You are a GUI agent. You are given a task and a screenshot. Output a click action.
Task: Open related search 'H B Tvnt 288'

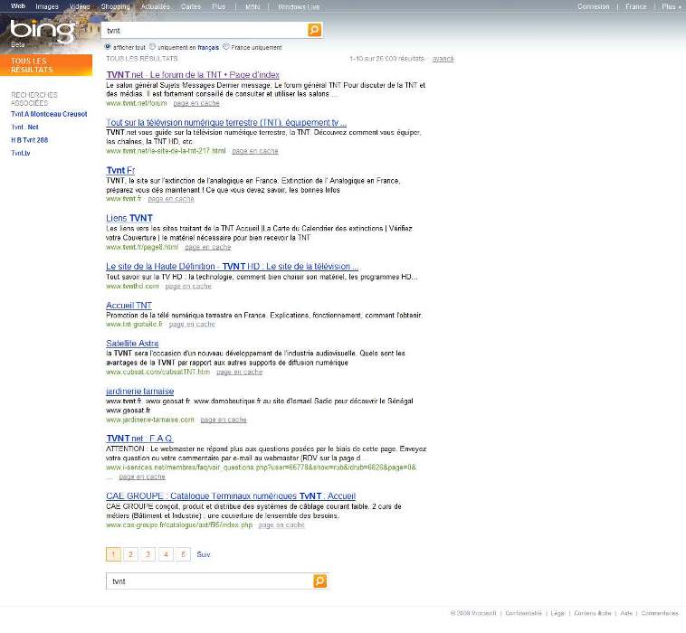tap(29, 140)
